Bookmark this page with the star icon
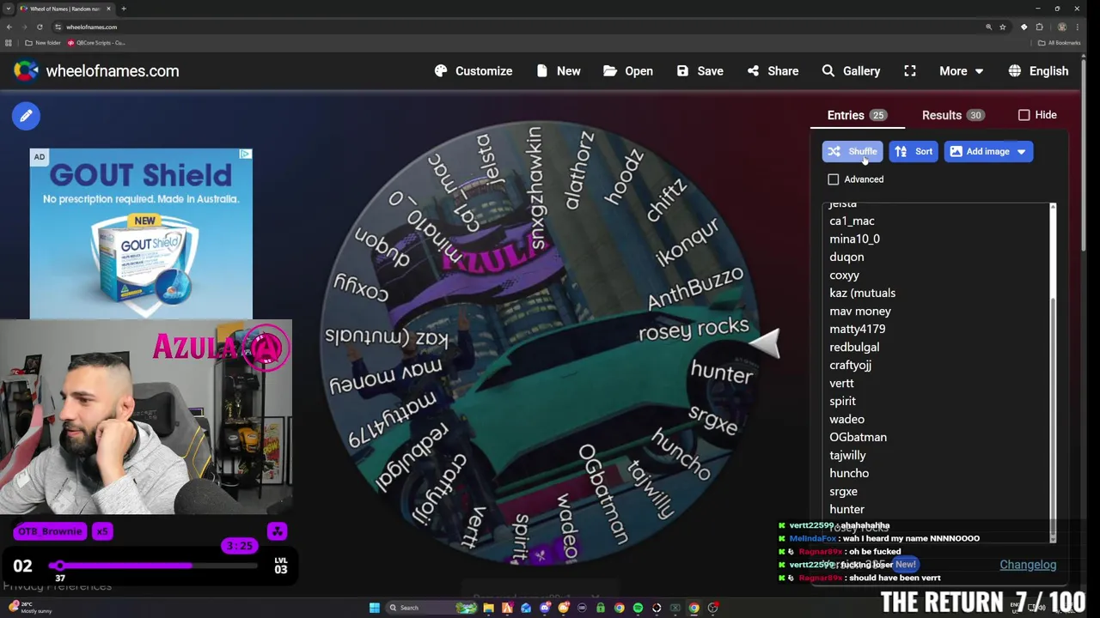 (x=1002, y=27)
